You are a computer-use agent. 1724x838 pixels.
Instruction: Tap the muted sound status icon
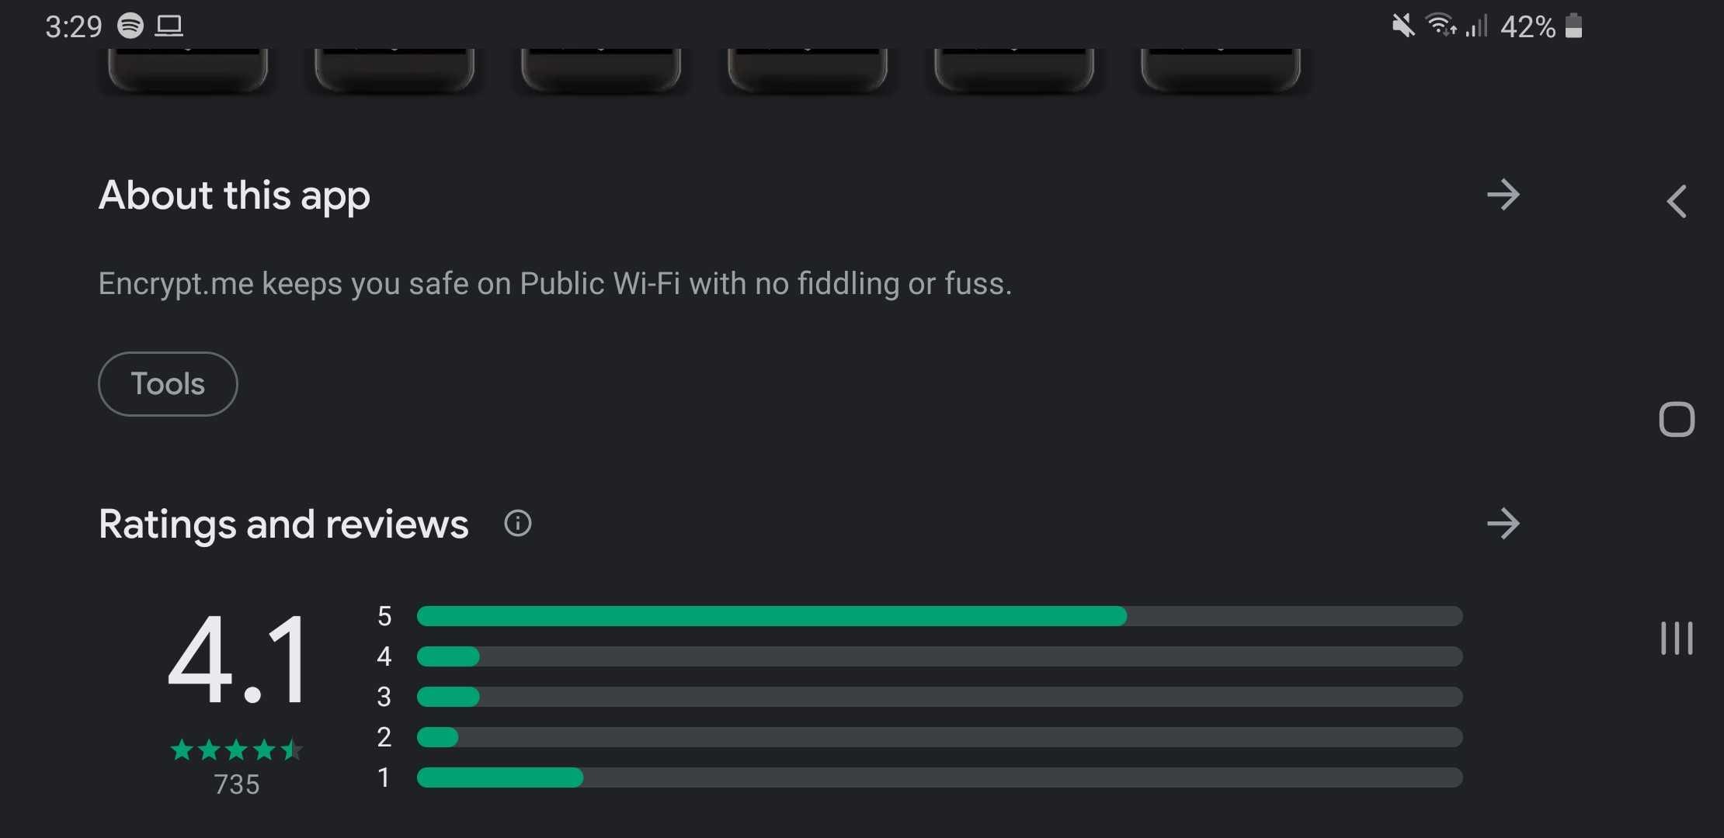pyautogui.click(x=1402, y=26)
